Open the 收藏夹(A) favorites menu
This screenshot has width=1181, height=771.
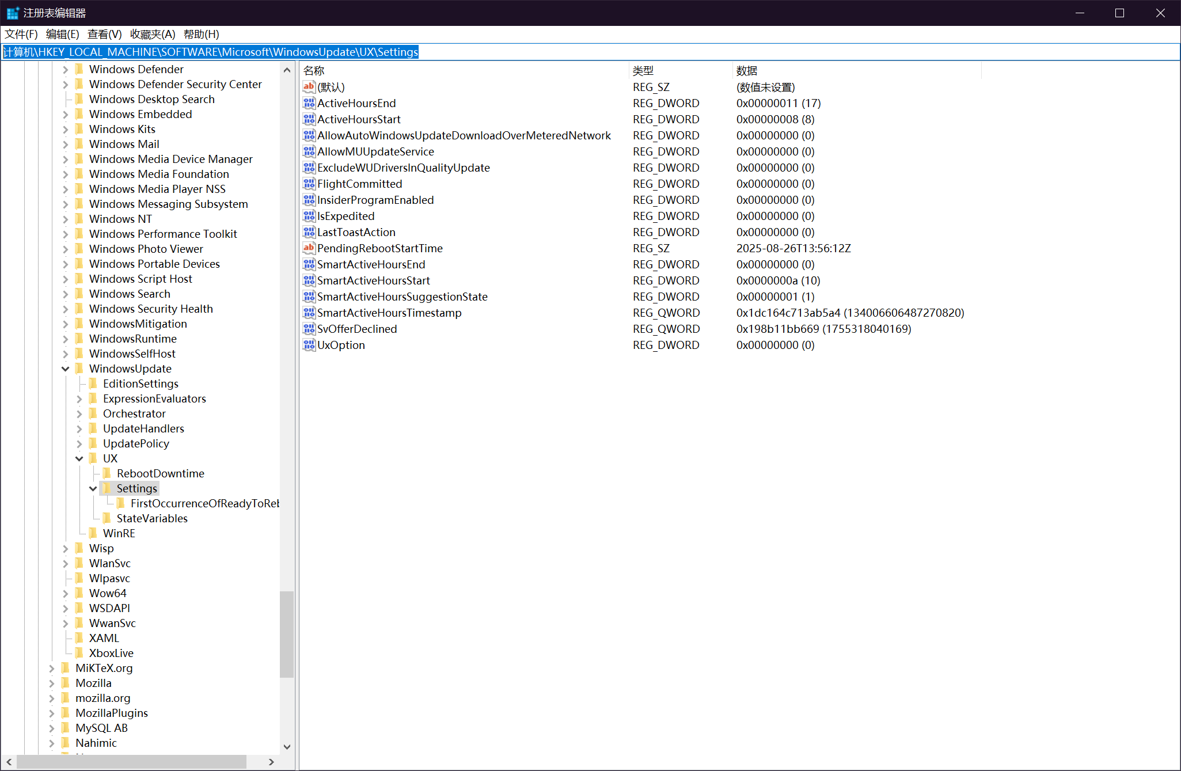[x=153, y=34]
